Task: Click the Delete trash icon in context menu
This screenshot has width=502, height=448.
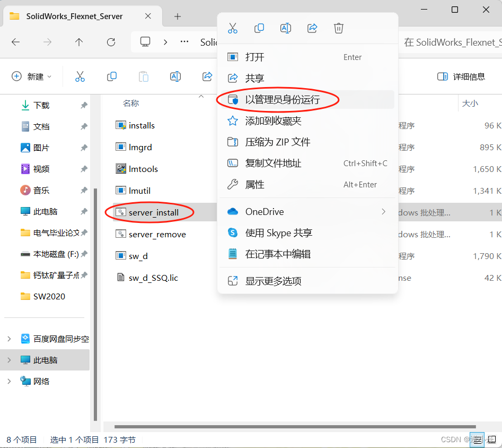Action: pyautogui.click(x=338, y=28)
